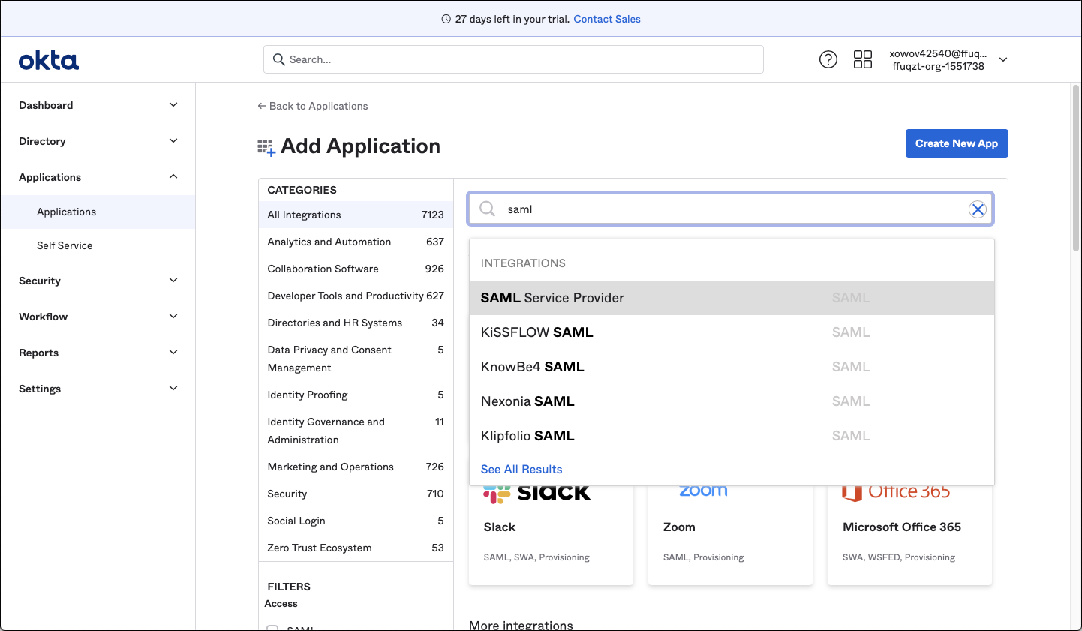
Task: Select Social Login category
Action: pyautogui.click(x=356, y=521)
